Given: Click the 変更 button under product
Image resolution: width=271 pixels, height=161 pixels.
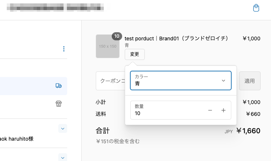Looking at the screenshot, I should [x=134, y=54].
